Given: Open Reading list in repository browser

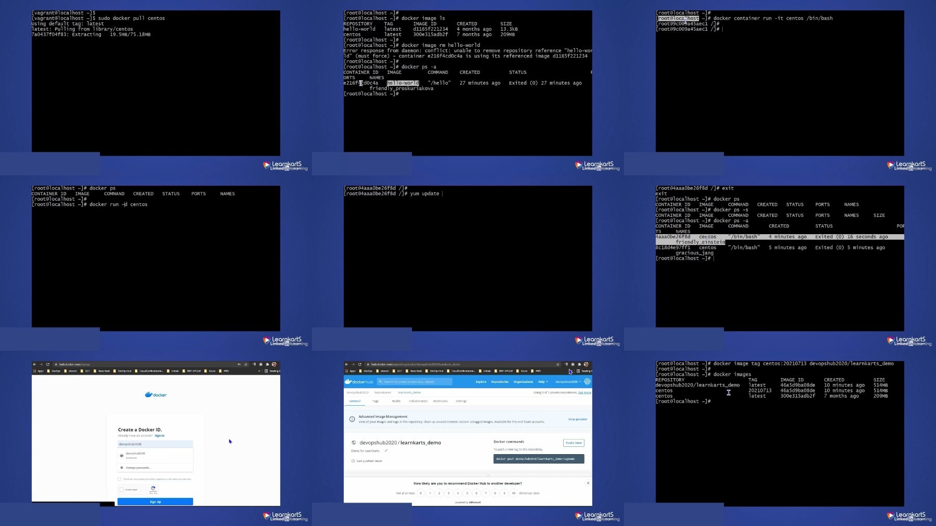Looking at the screenshot, I should click(x=583, y=371).
